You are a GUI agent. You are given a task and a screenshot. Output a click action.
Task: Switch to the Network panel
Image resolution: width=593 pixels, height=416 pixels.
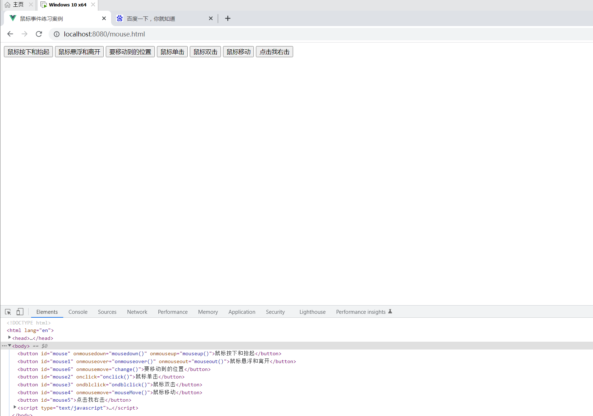[x=137, y=312]
